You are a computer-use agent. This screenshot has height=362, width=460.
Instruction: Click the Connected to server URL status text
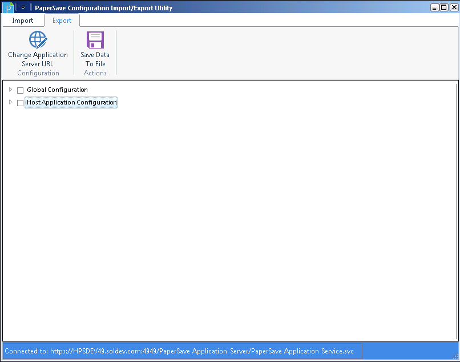click(179, 351)
